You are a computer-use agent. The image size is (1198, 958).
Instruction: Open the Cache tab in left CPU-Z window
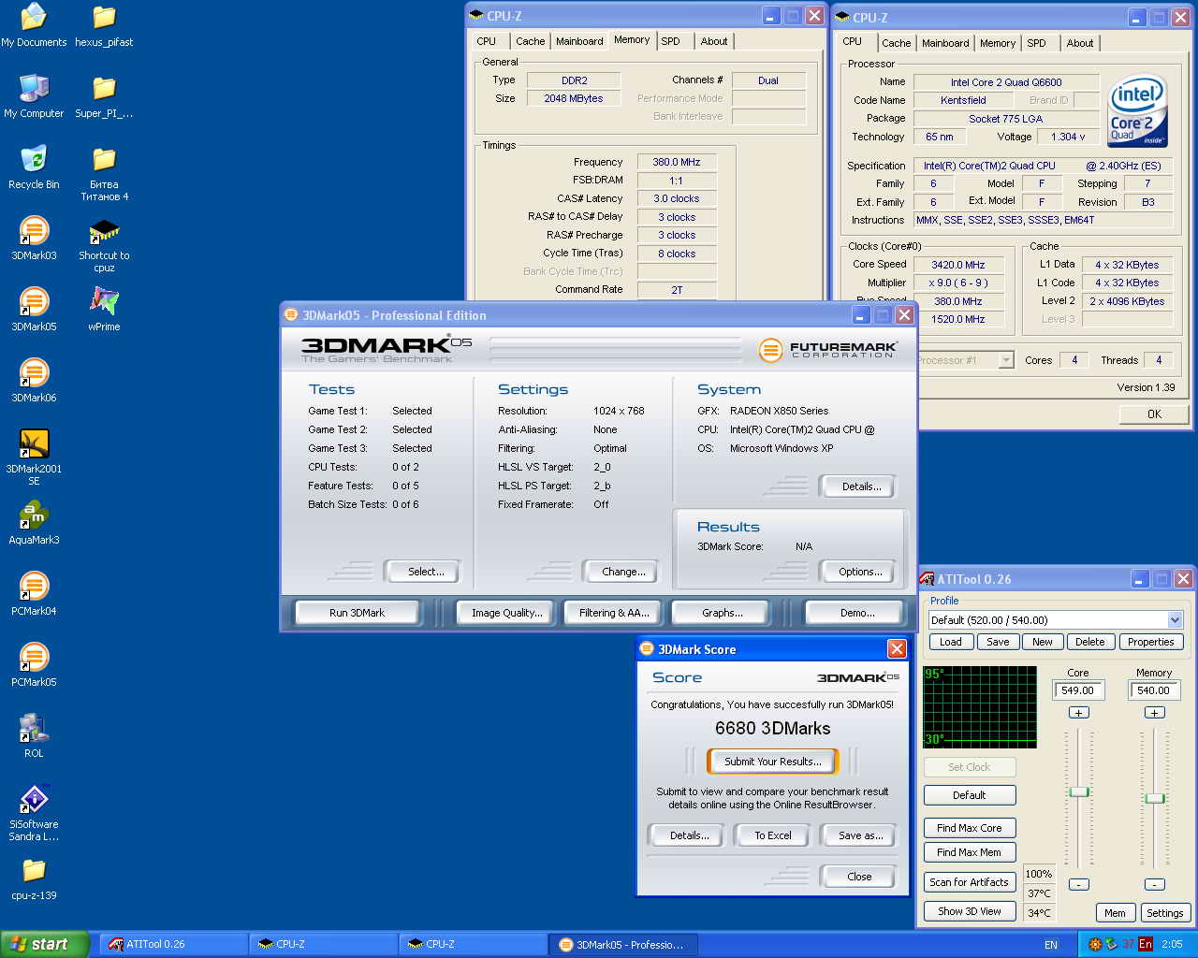[x=530, y=41]
